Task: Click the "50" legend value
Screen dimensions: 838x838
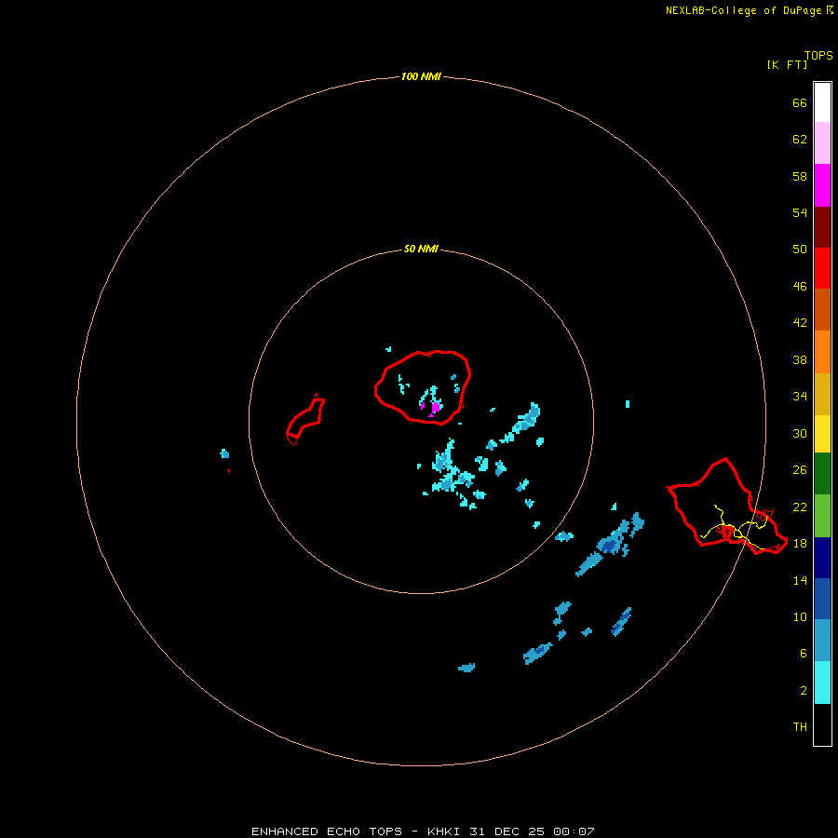Action: 800,249
